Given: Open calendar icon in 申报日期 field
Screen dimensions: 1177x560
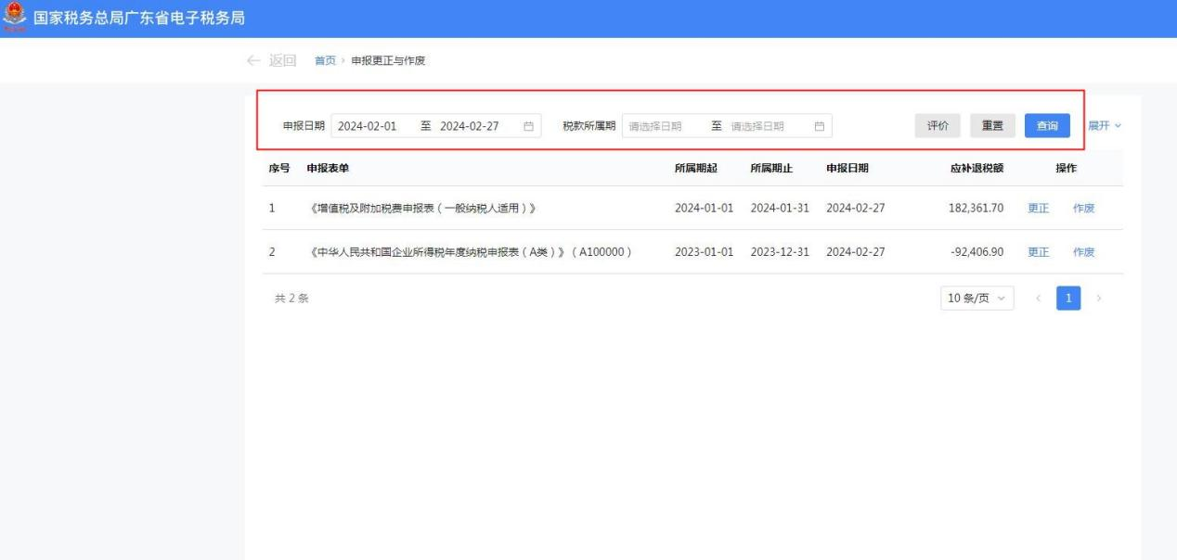Looking at the screenshot, I should point(528,126).
